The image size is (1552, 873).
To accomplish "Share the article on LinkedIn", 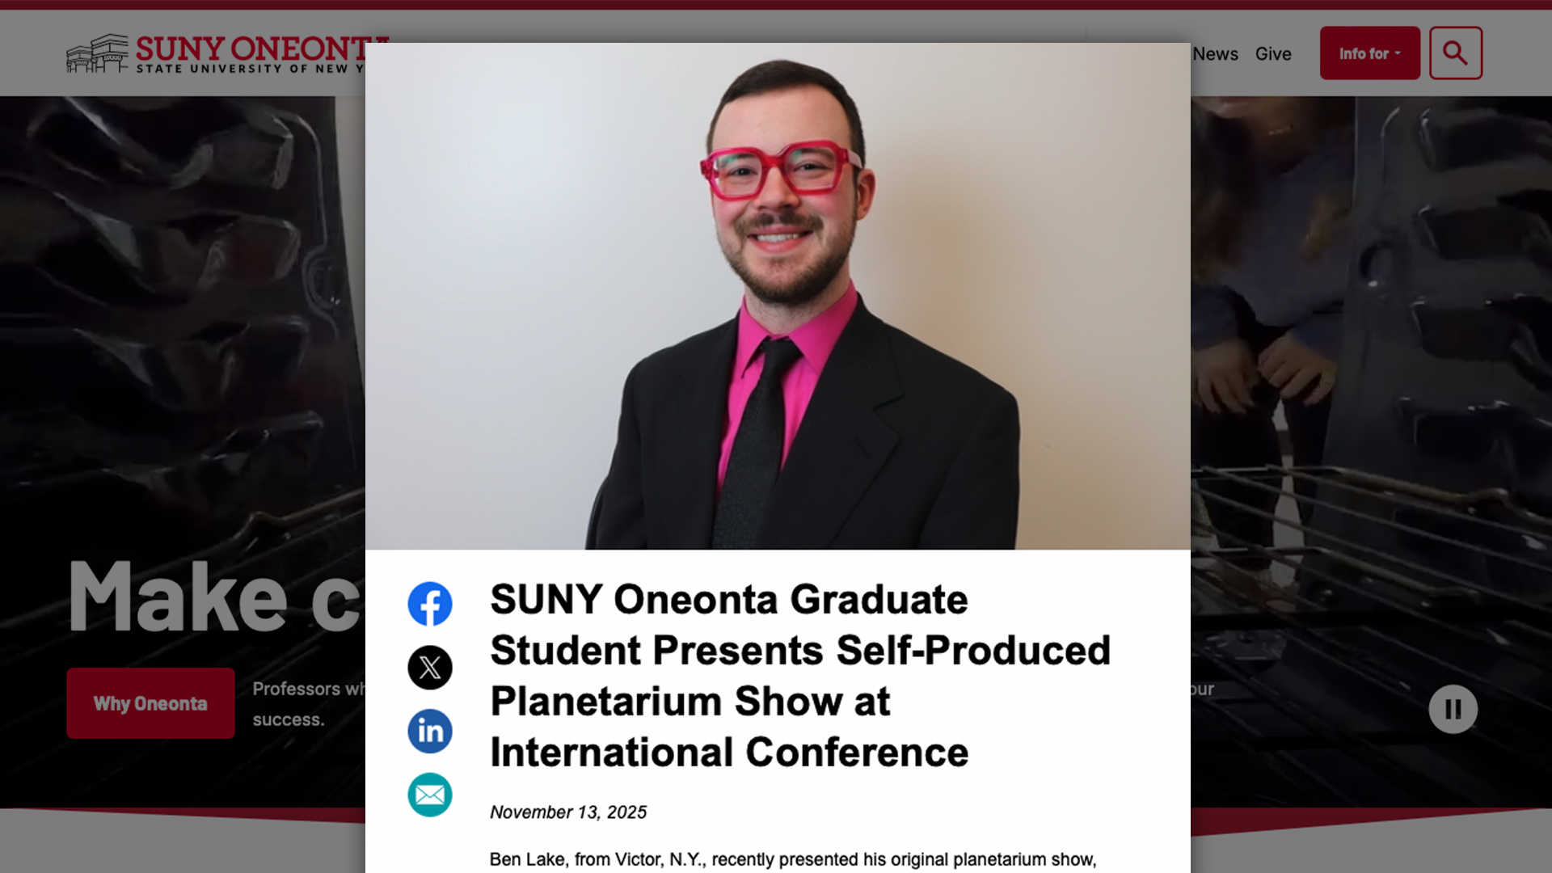I will [x=429, y=732].
